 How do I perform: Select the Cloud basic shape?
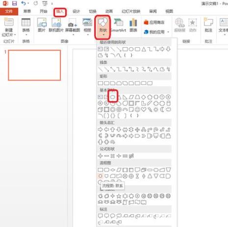(x=168, y=110)
